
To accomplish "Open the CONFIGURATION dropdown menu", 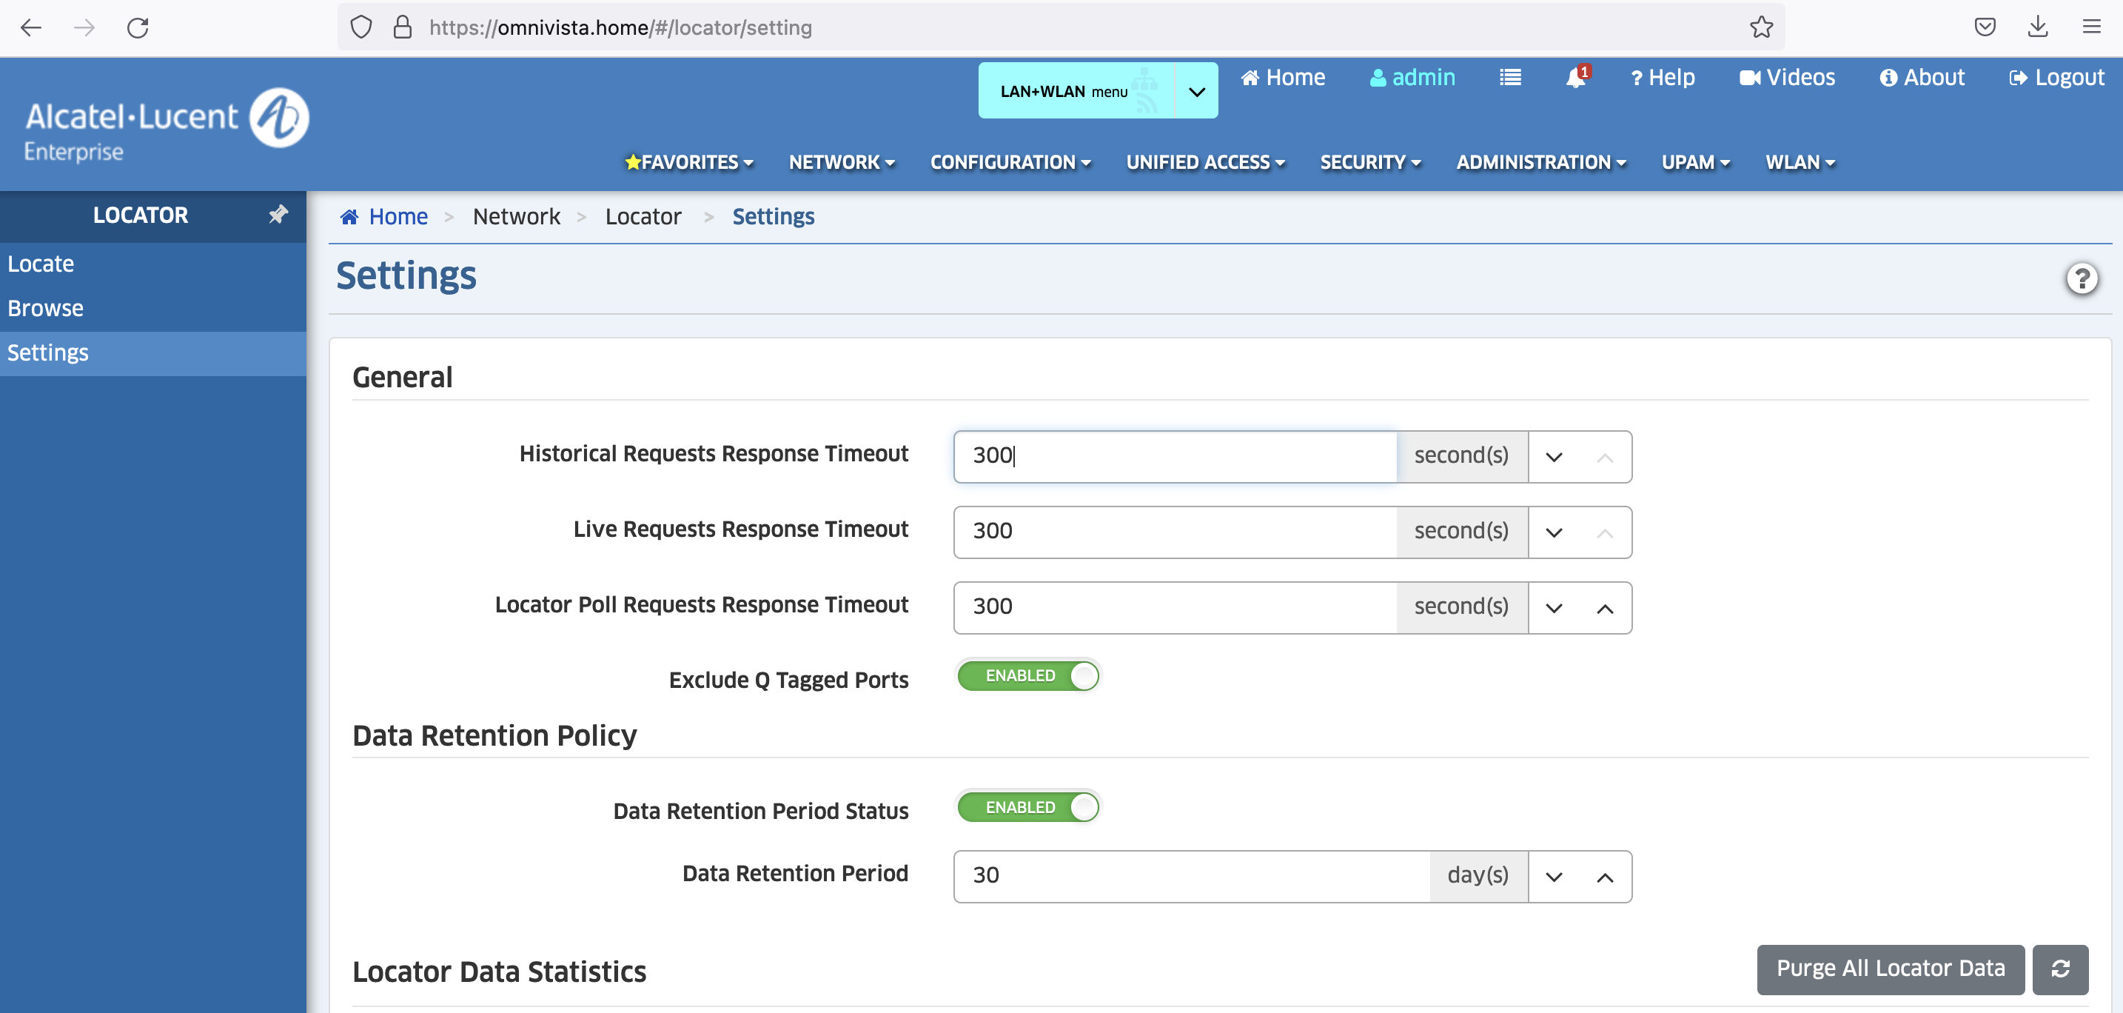I will coord(1010,162).
